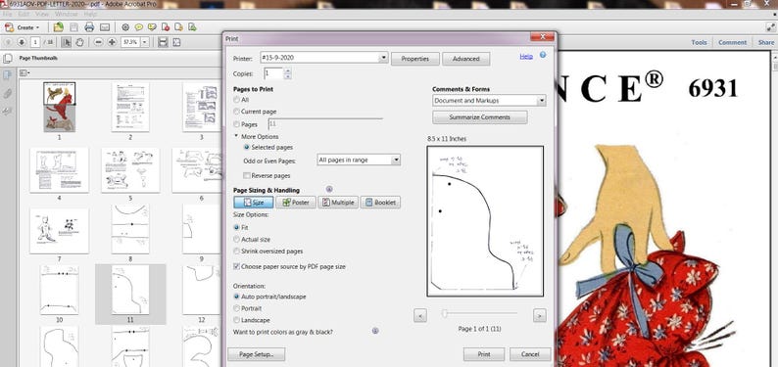Click the Multiple pages sizing button
This screenshot has height=367, width=778.
click(x=338, y=202)
